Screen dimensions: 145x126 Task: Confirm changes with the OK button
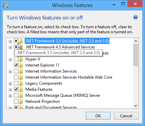98,116
